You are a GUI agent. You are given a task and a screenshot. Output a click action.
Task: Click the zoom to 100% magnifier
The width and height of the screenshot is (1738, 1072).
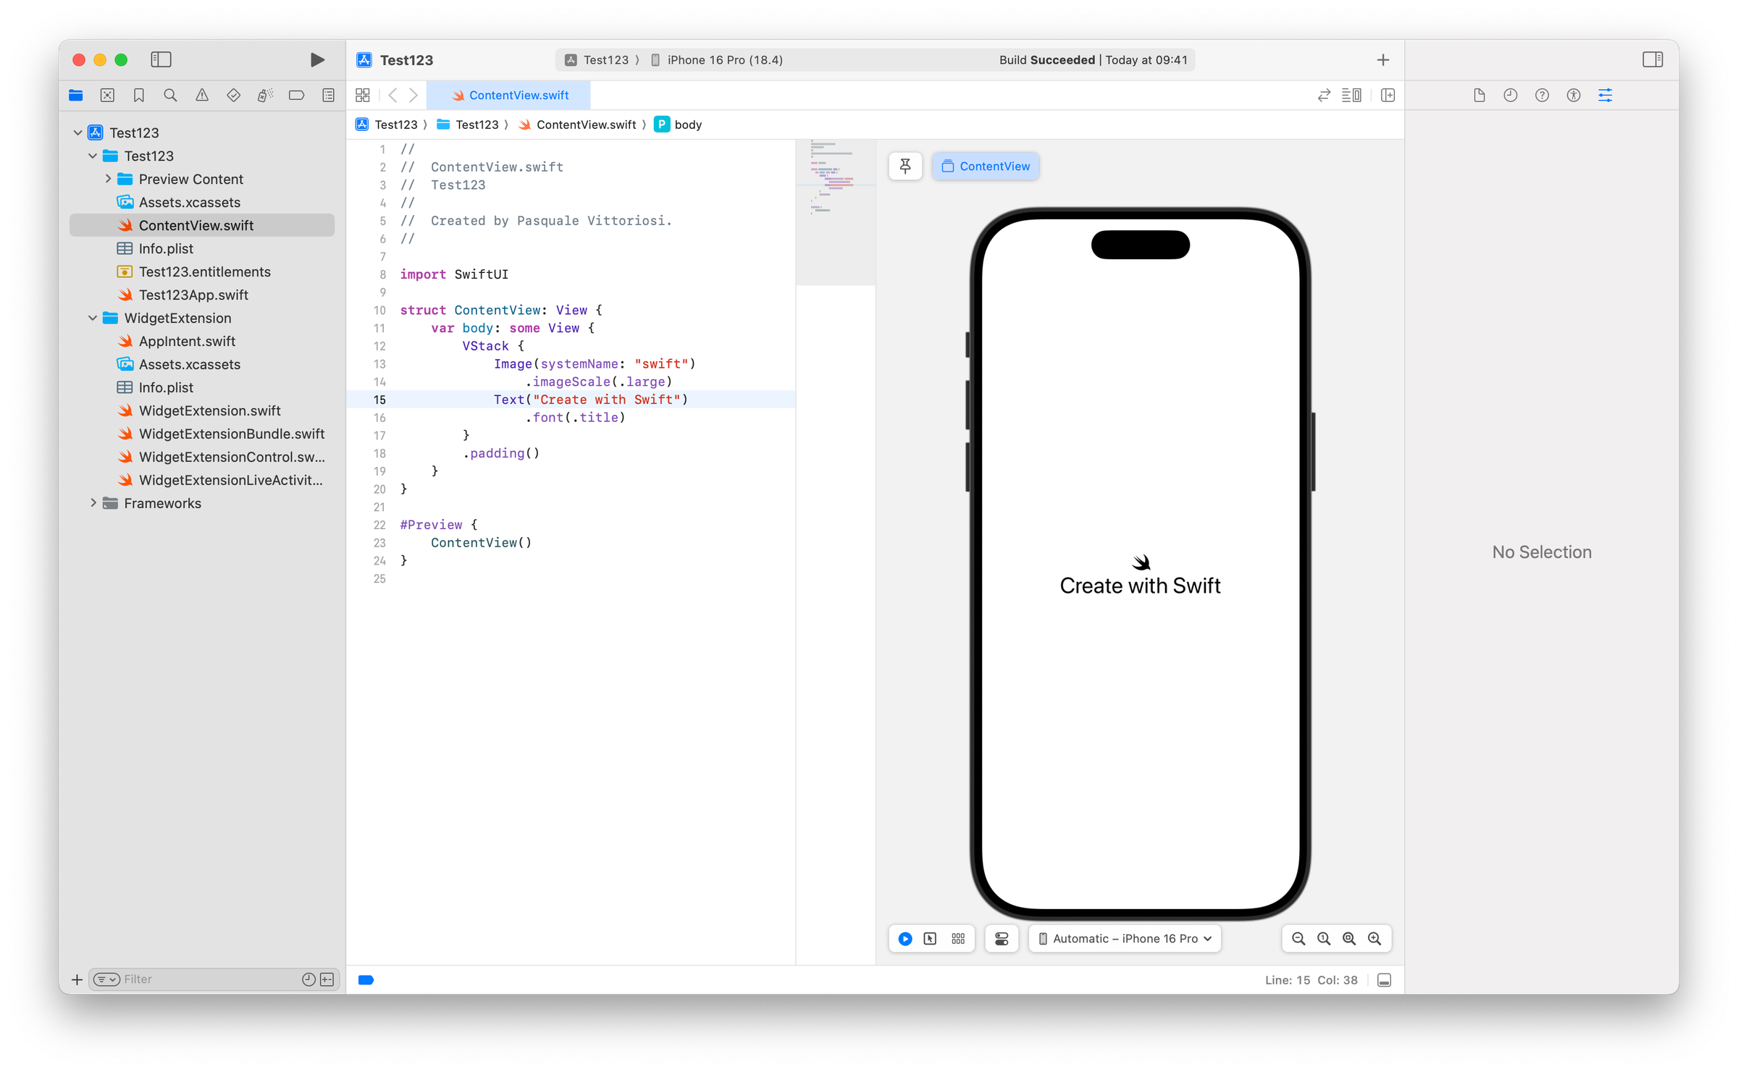point(1323,938)
